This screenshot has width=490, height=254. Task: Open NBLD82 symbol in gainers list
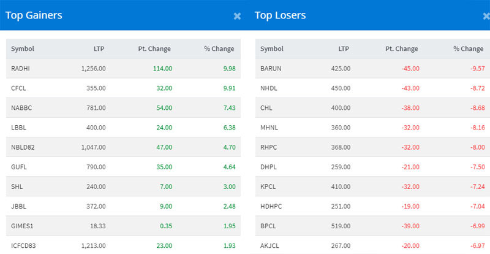pos(23,147)
